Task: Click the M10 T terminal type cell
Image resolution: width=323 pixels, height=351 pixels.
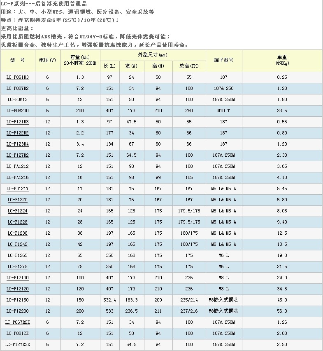Action: pyautogui.click(x=223, y=111)
